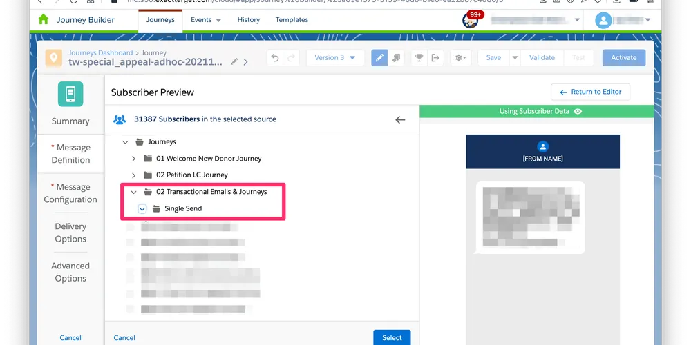Open the Events dropdown menu
The height and width of the screenshot is (345, 691).
tap(206, 20)
